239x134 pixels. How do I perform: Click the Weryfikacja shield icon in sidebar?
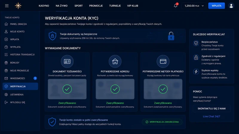coord(6,86)
